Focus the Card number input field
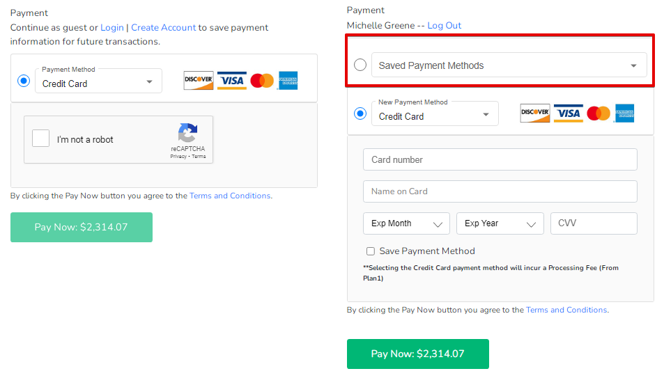 pos(500,159)
